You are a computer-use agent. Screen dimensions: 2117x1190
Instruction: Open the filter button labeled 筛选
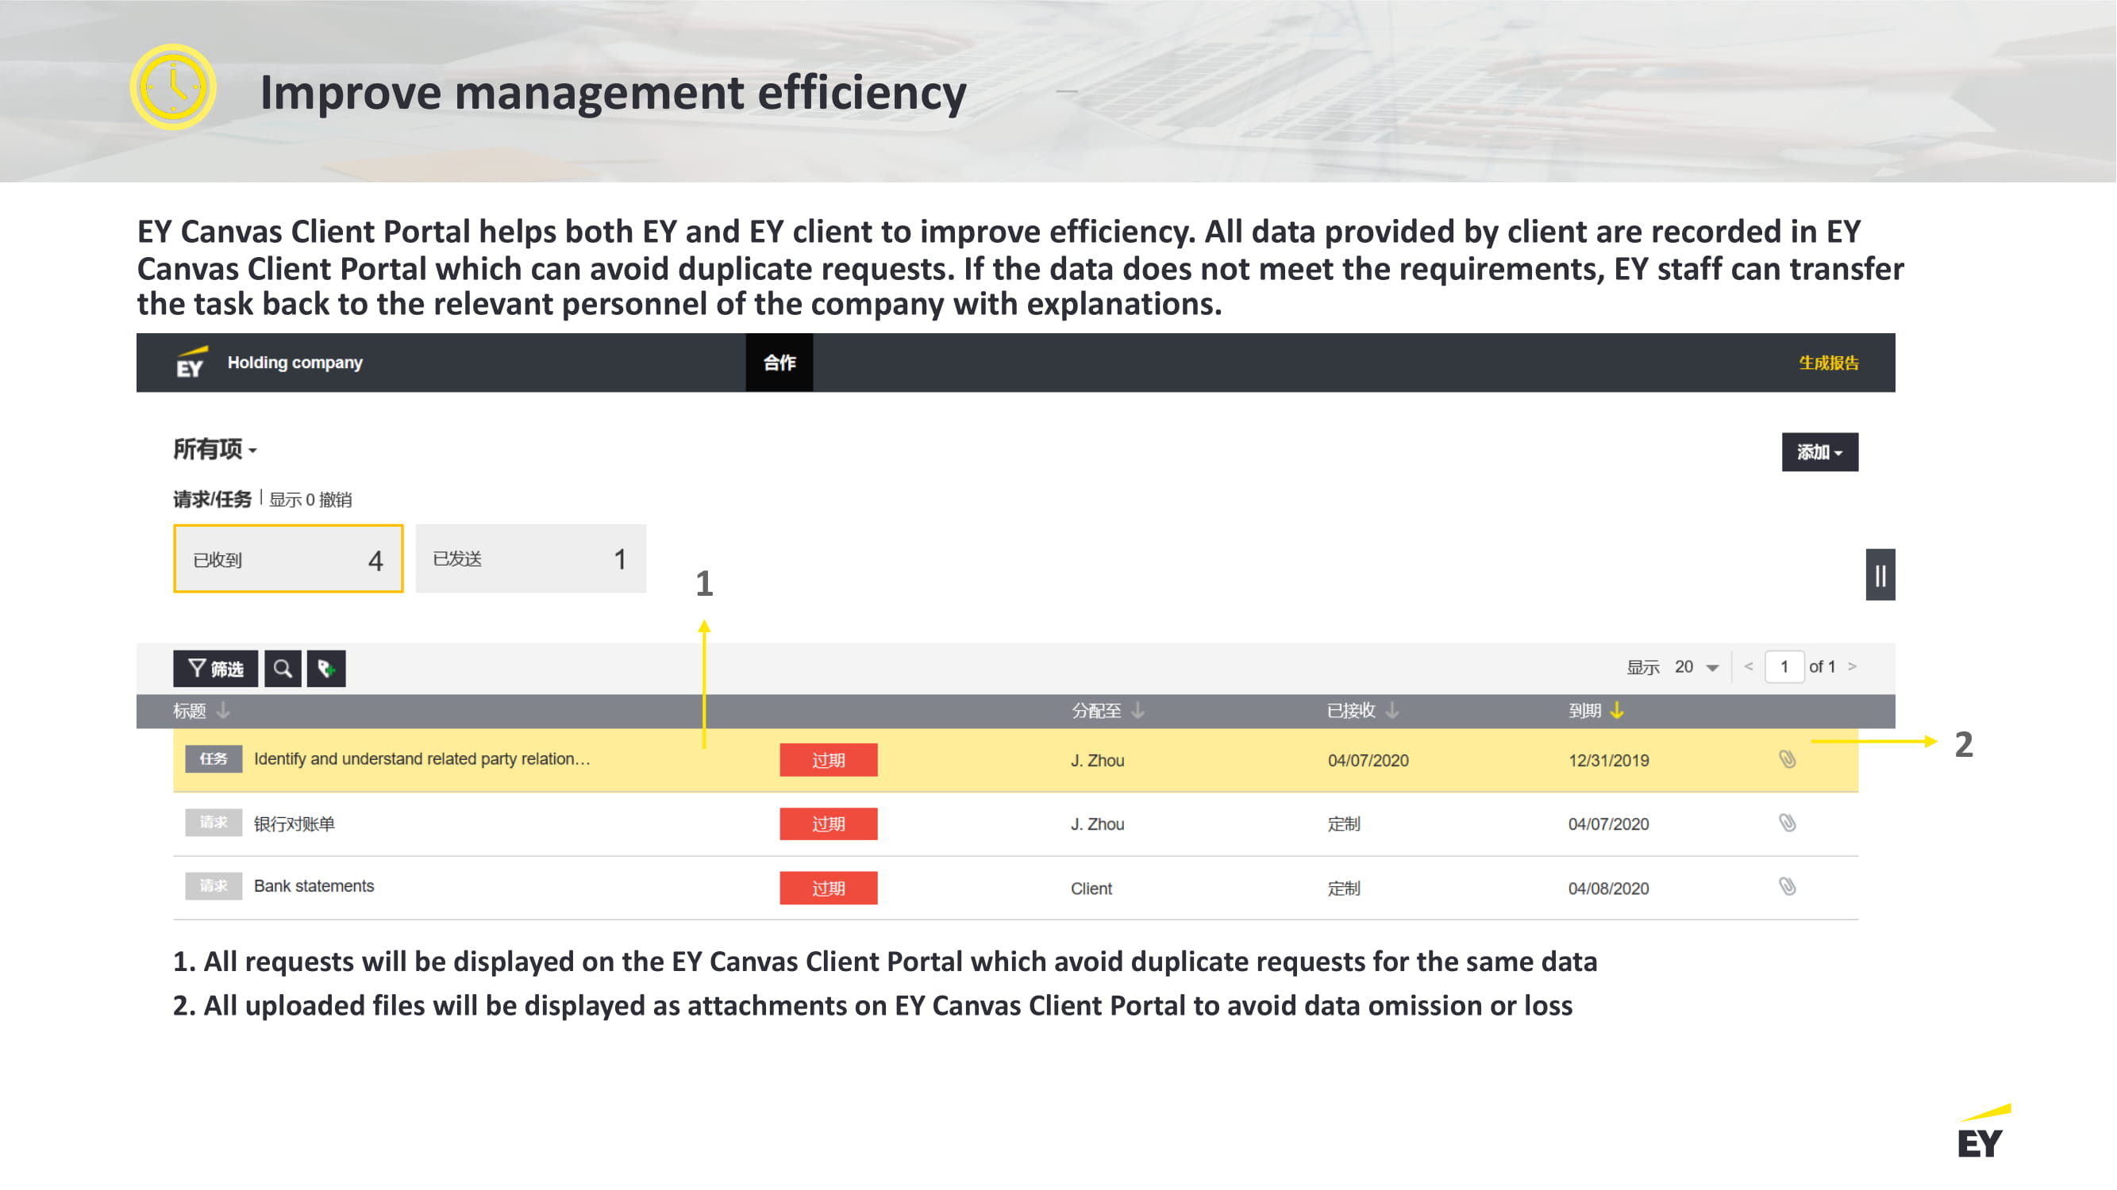[215, 669]
